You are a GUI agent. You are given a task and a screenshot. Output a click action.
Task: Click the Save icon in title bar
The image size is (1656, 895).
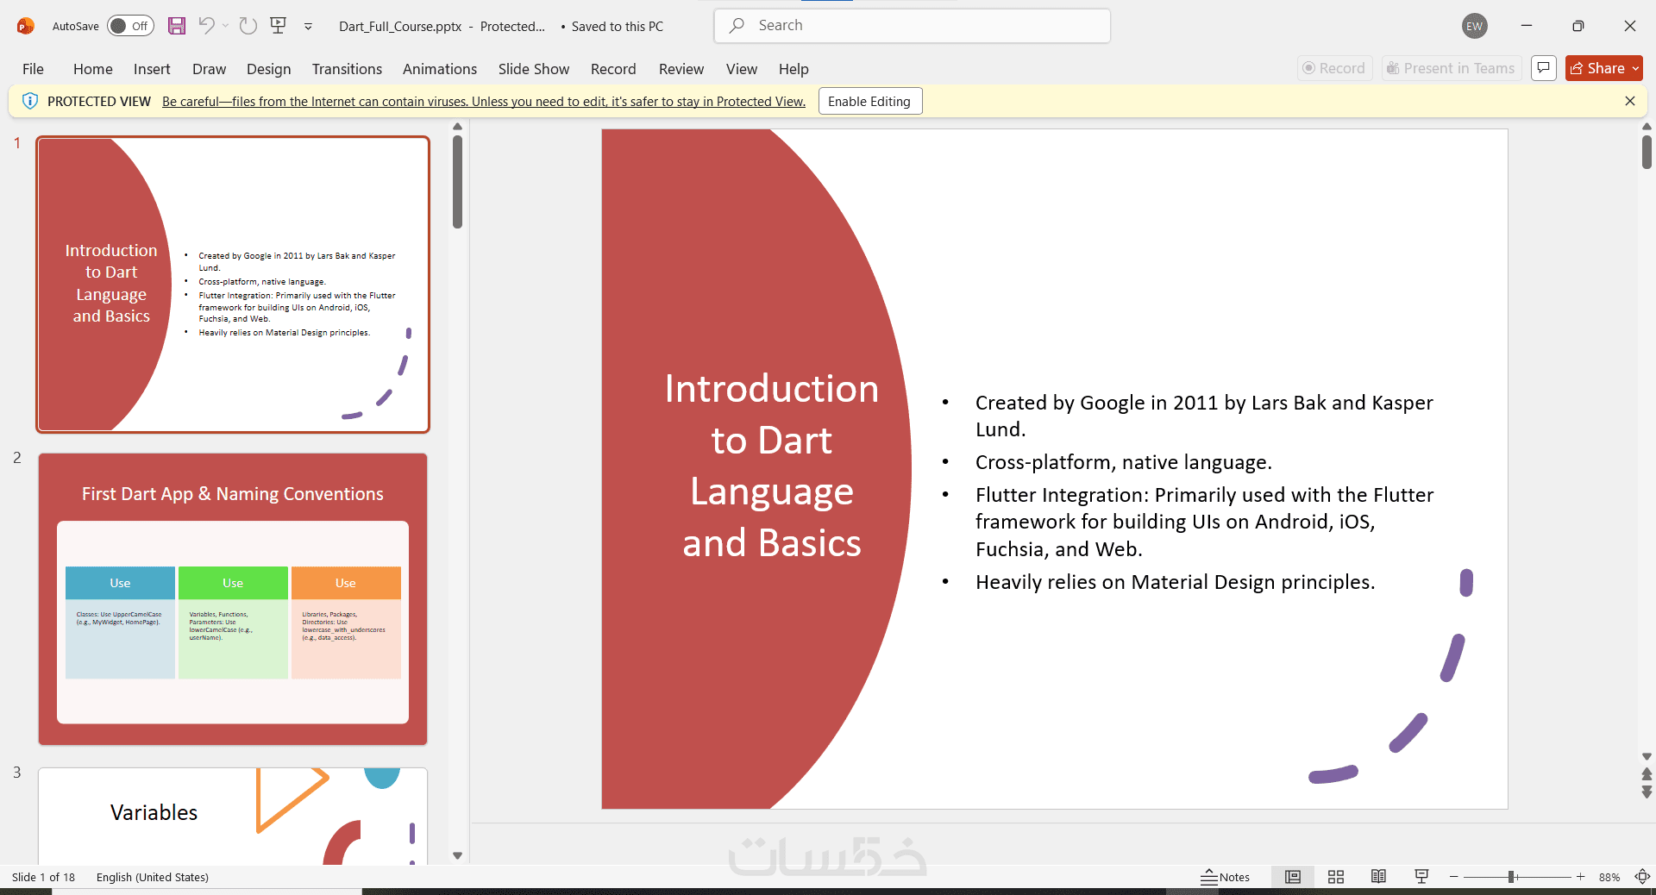tap(177, 26)
